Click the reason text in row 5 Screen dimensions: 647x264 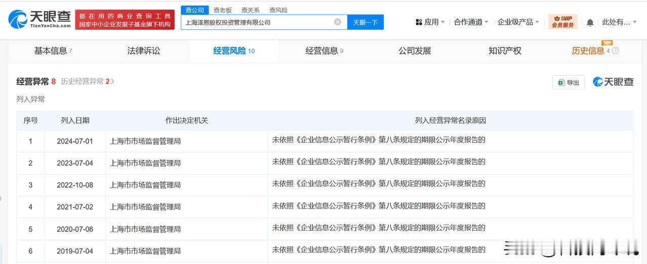click(379, 228)
